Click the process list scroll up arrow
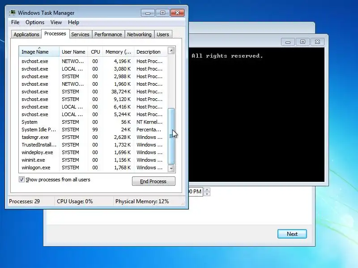 tap(171, 50)
